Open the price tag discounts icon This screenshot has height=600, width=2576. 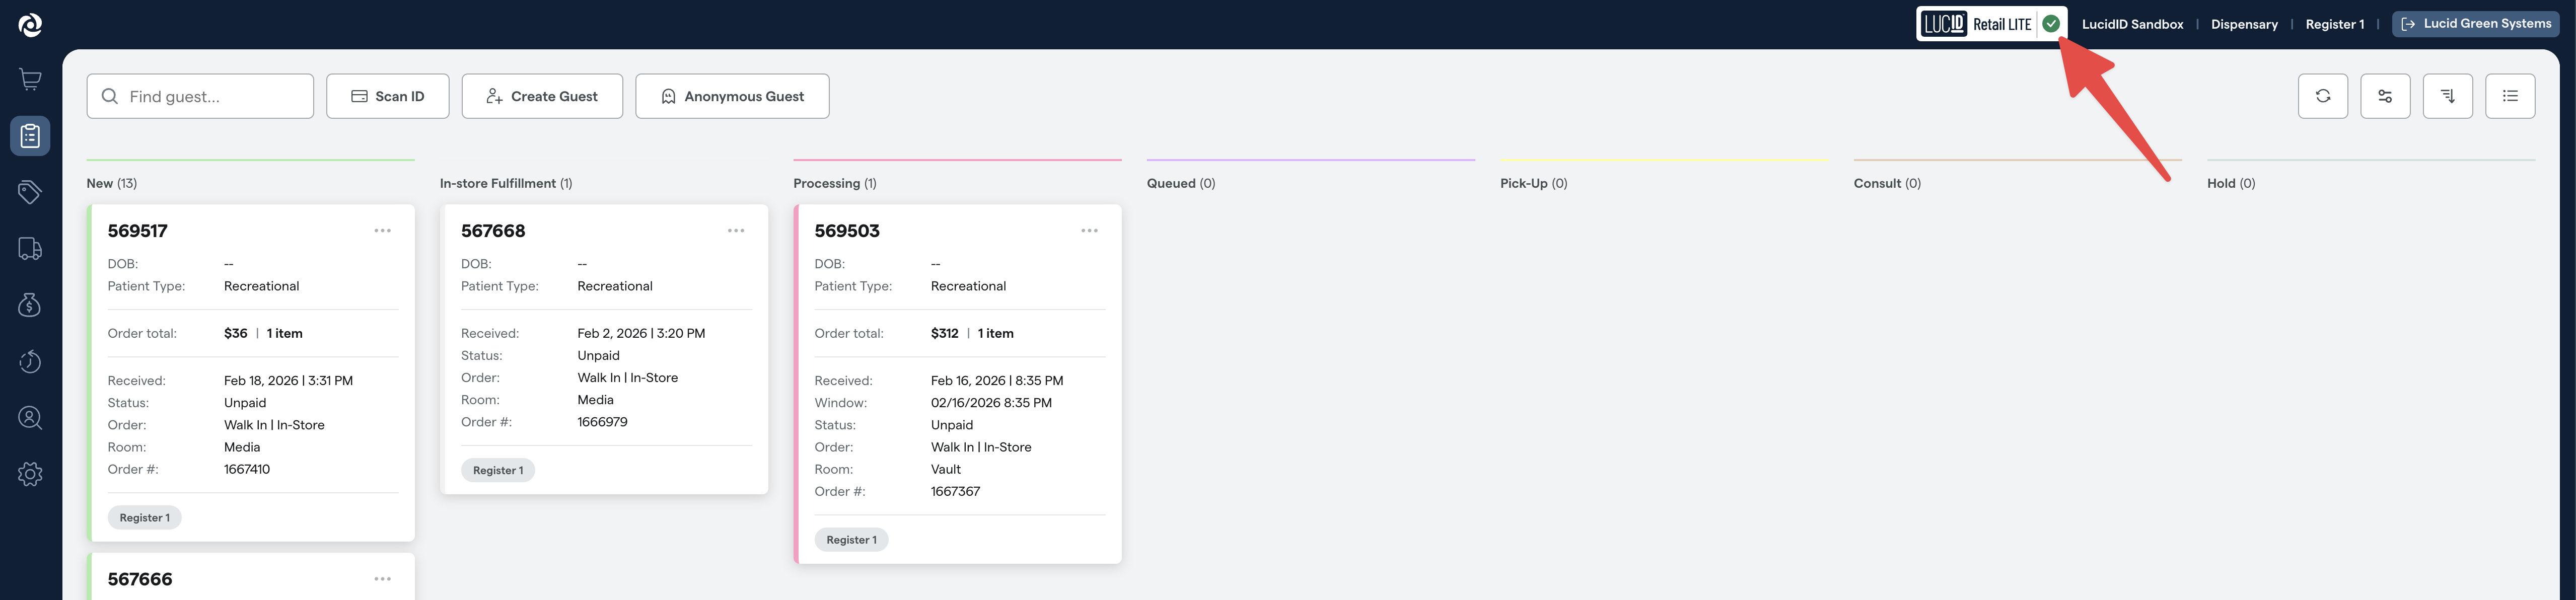30,191
